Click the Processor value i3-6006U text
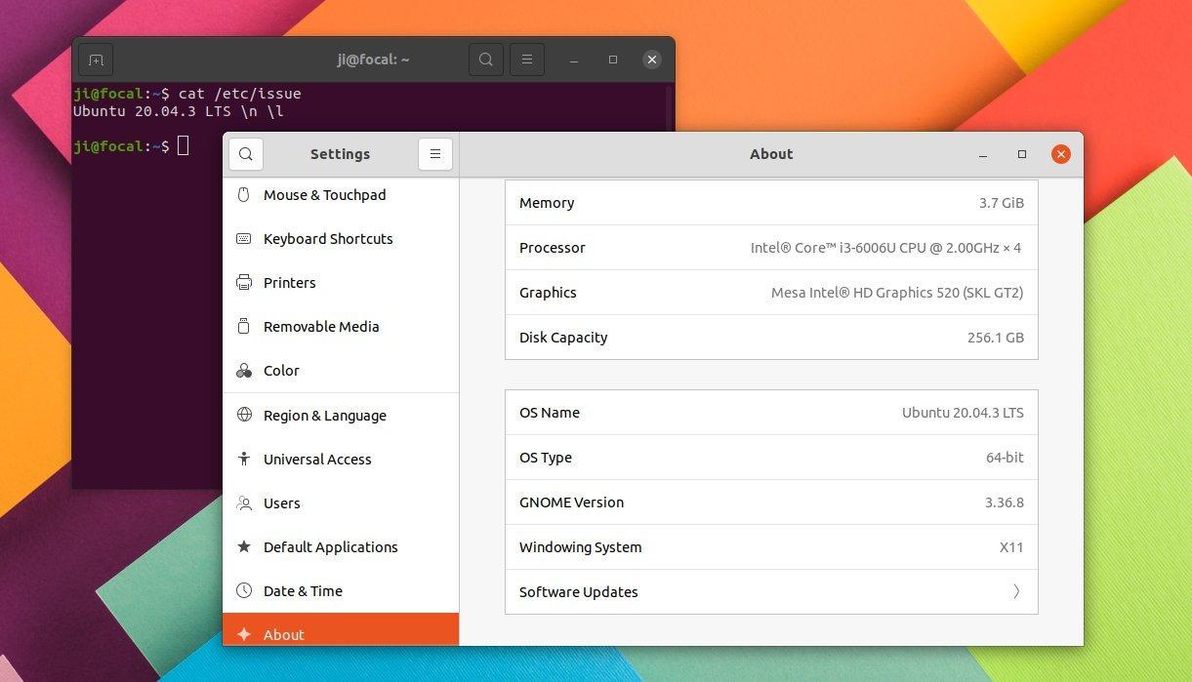 click(886, 248)
